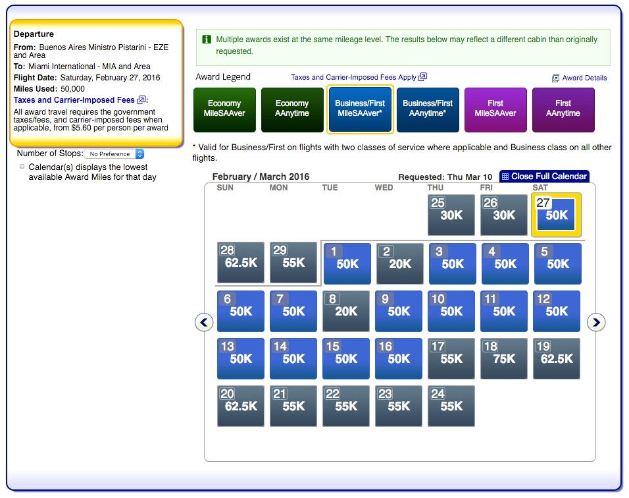Click the calendar grid icon in Close Full Calendar
The image size is (629, 498).
click(505, 177)
